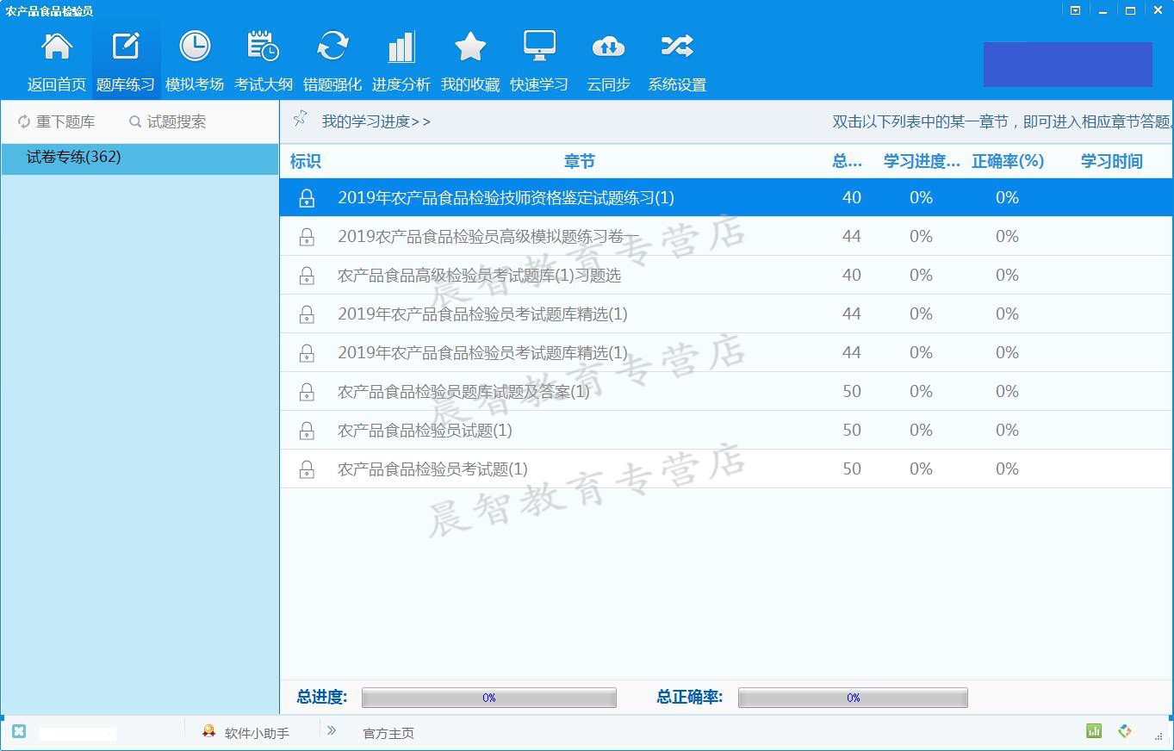
Task: Select row 农产品食品检验员试题(1)
Action: coord(726,431)
